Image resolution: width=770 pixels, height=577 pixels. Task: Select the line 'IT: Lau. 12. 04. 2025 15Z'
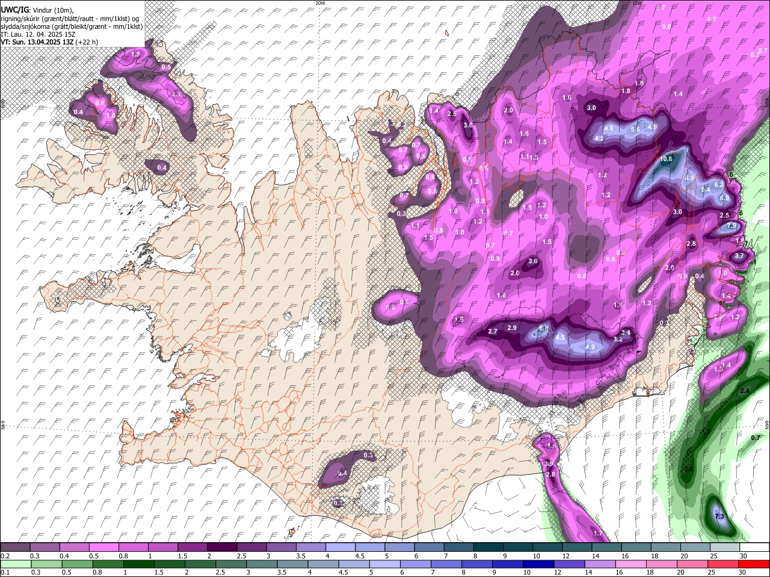[x=38, y=34]
